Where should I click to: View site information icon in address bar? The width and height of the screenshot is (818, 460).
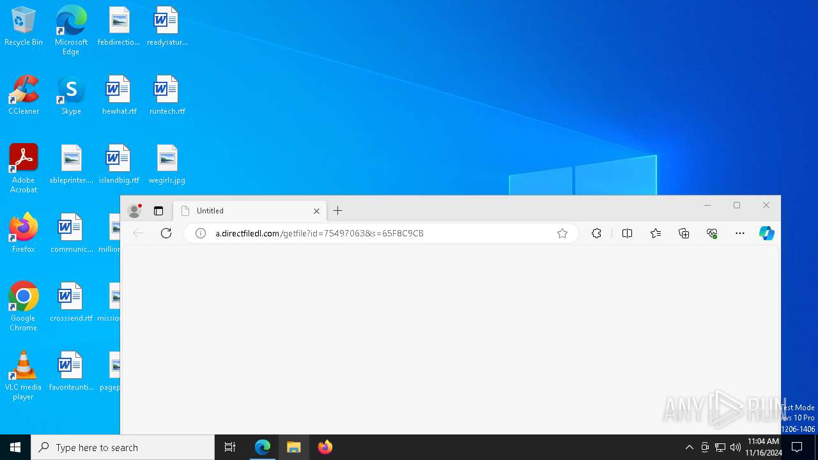click(x=201, y=233)
